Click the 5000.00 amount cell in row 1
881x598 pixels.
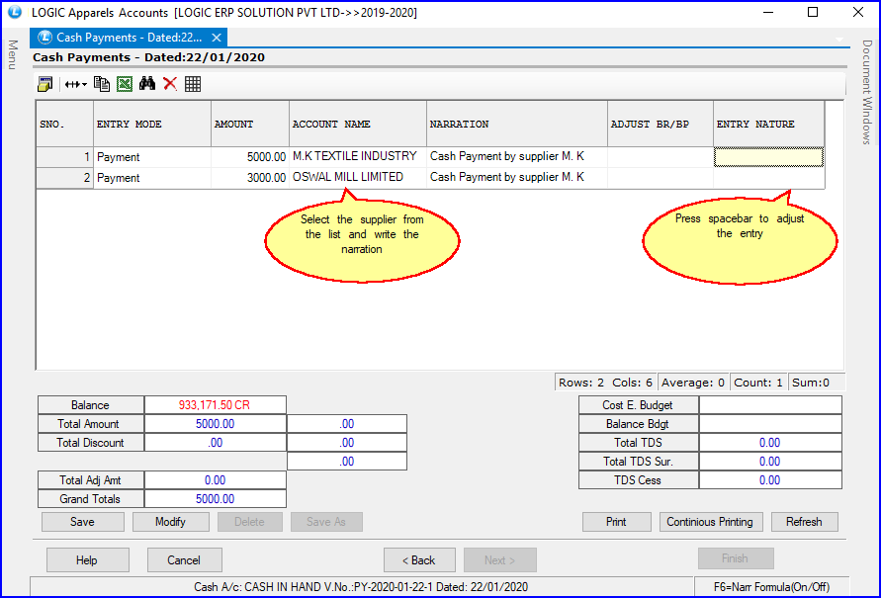point(250,156)
